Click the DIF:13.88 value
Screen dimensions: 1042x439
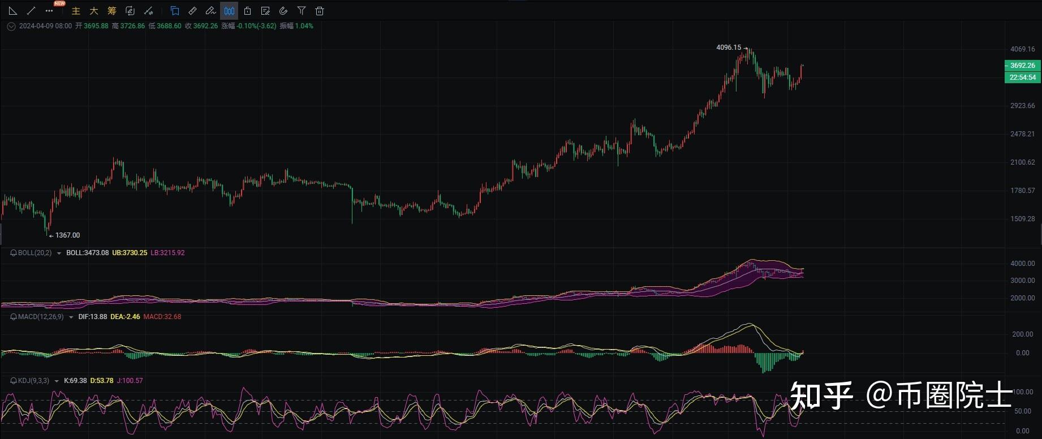tap(93, 317)
